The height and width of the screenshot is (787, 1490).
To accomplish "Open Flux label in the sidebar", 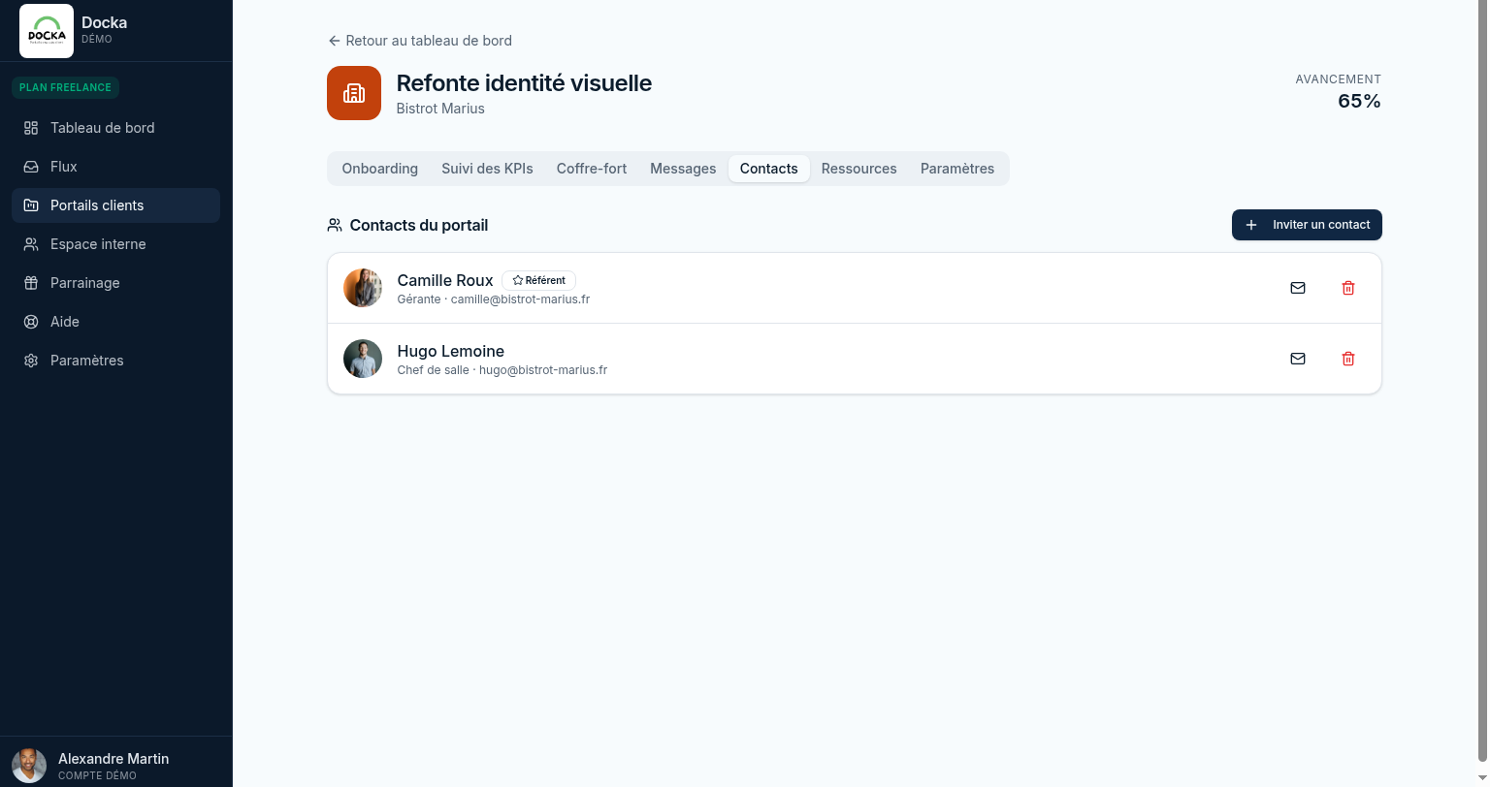I will click(x=64, y=167).
